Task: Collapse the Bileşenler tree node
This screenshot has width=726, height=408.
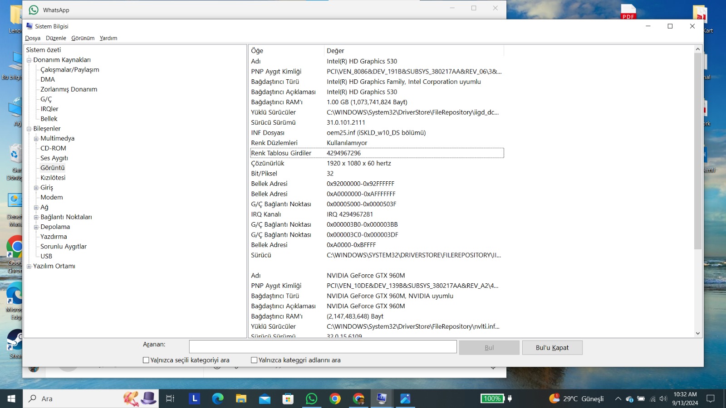Action: [29, 129]
